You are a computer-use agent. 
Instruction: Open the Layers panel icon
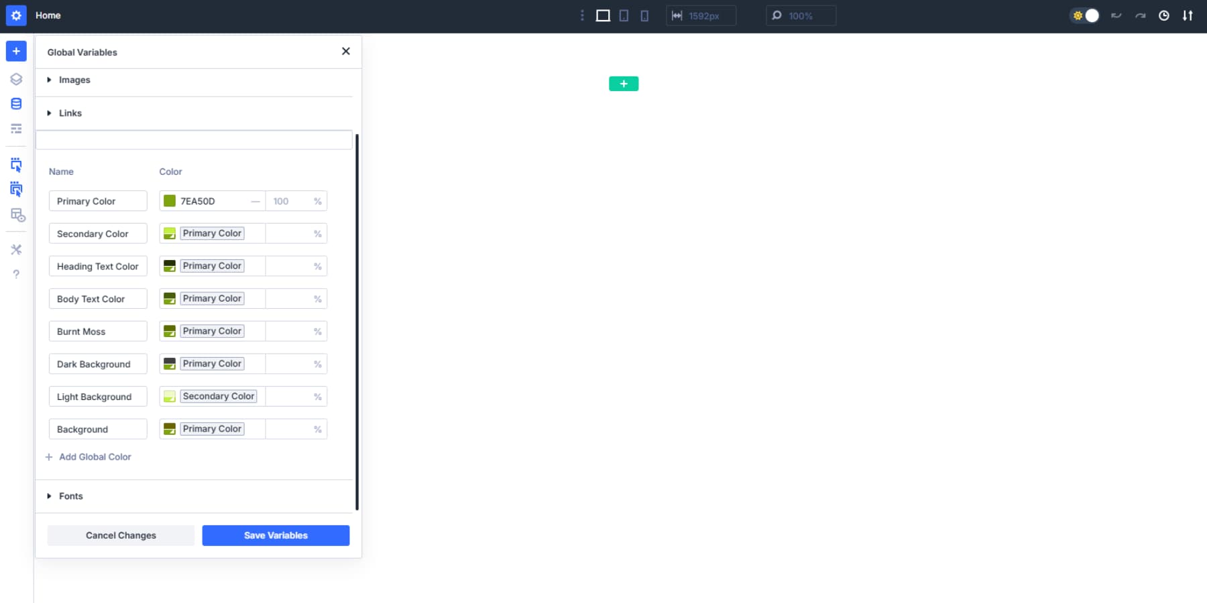click(x=15, y=78)
